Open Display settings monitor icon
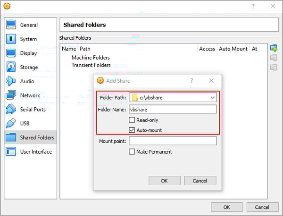Screen dimensions: 283x216 (x=11, y=53)
